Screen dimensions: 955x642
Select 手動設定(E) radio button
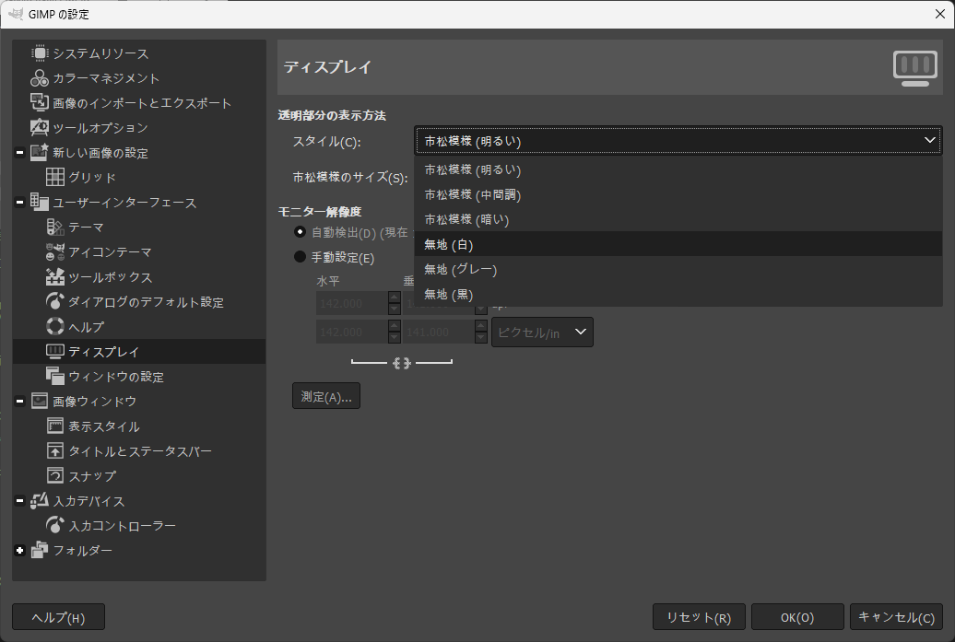point(300,257)
